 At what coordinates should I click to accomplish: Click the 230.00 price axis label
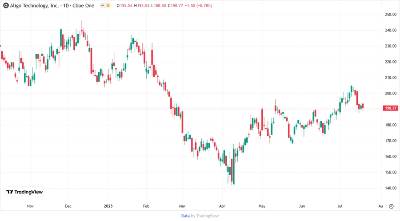pyautogui.click(x=391, y=46)
